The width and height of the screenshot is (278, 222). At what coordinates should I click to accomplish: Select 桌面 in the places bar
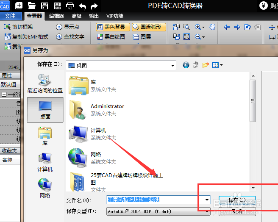(45, 110)
